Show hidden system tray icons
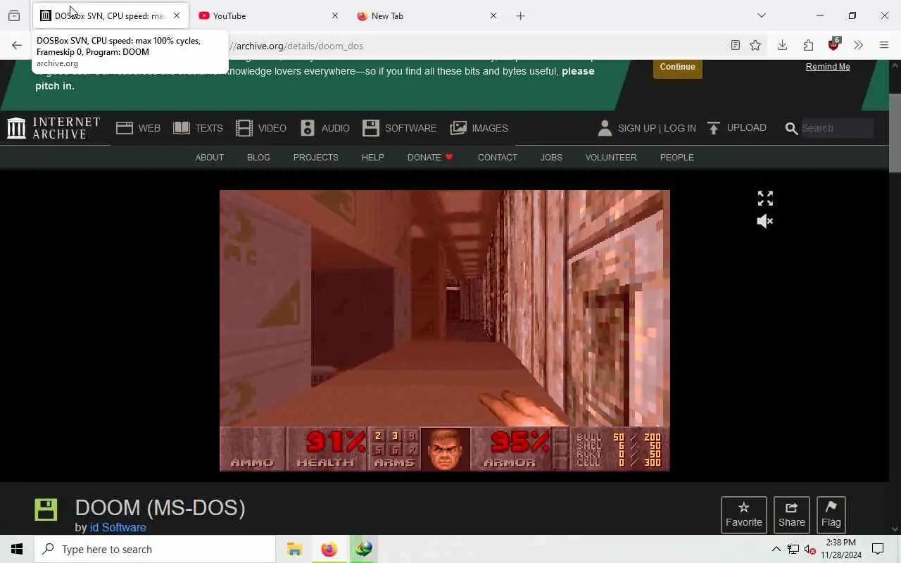Screen dimensions: 901x563 click(776, 549)
